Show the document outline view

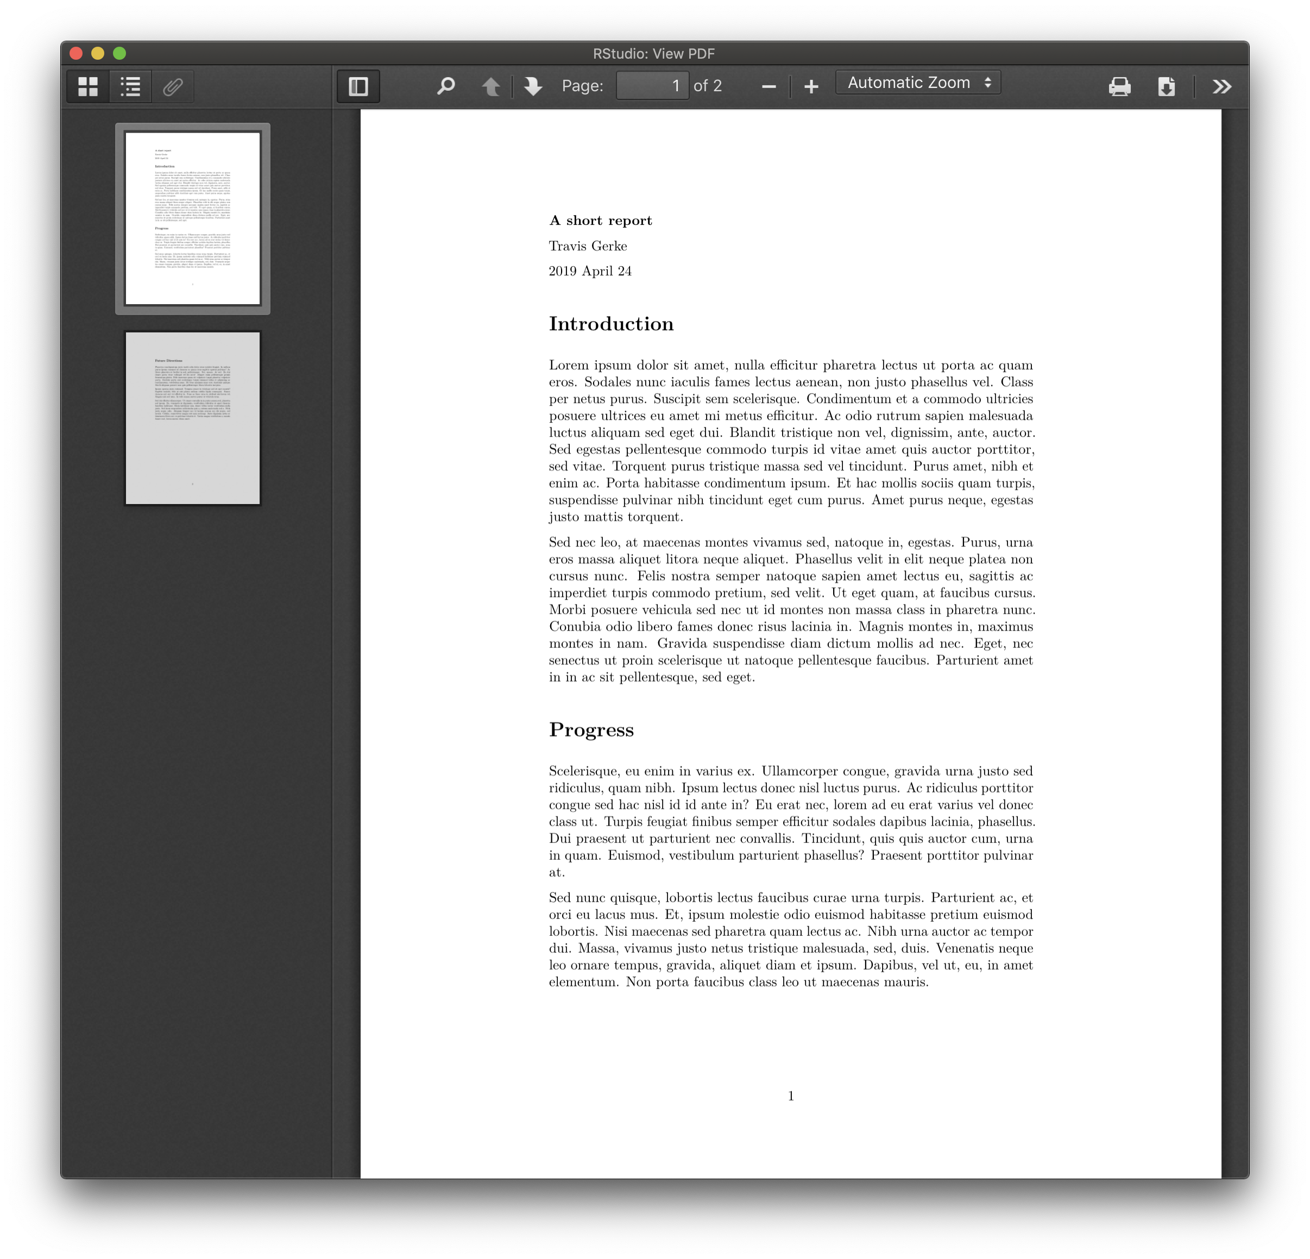point(130,86)
